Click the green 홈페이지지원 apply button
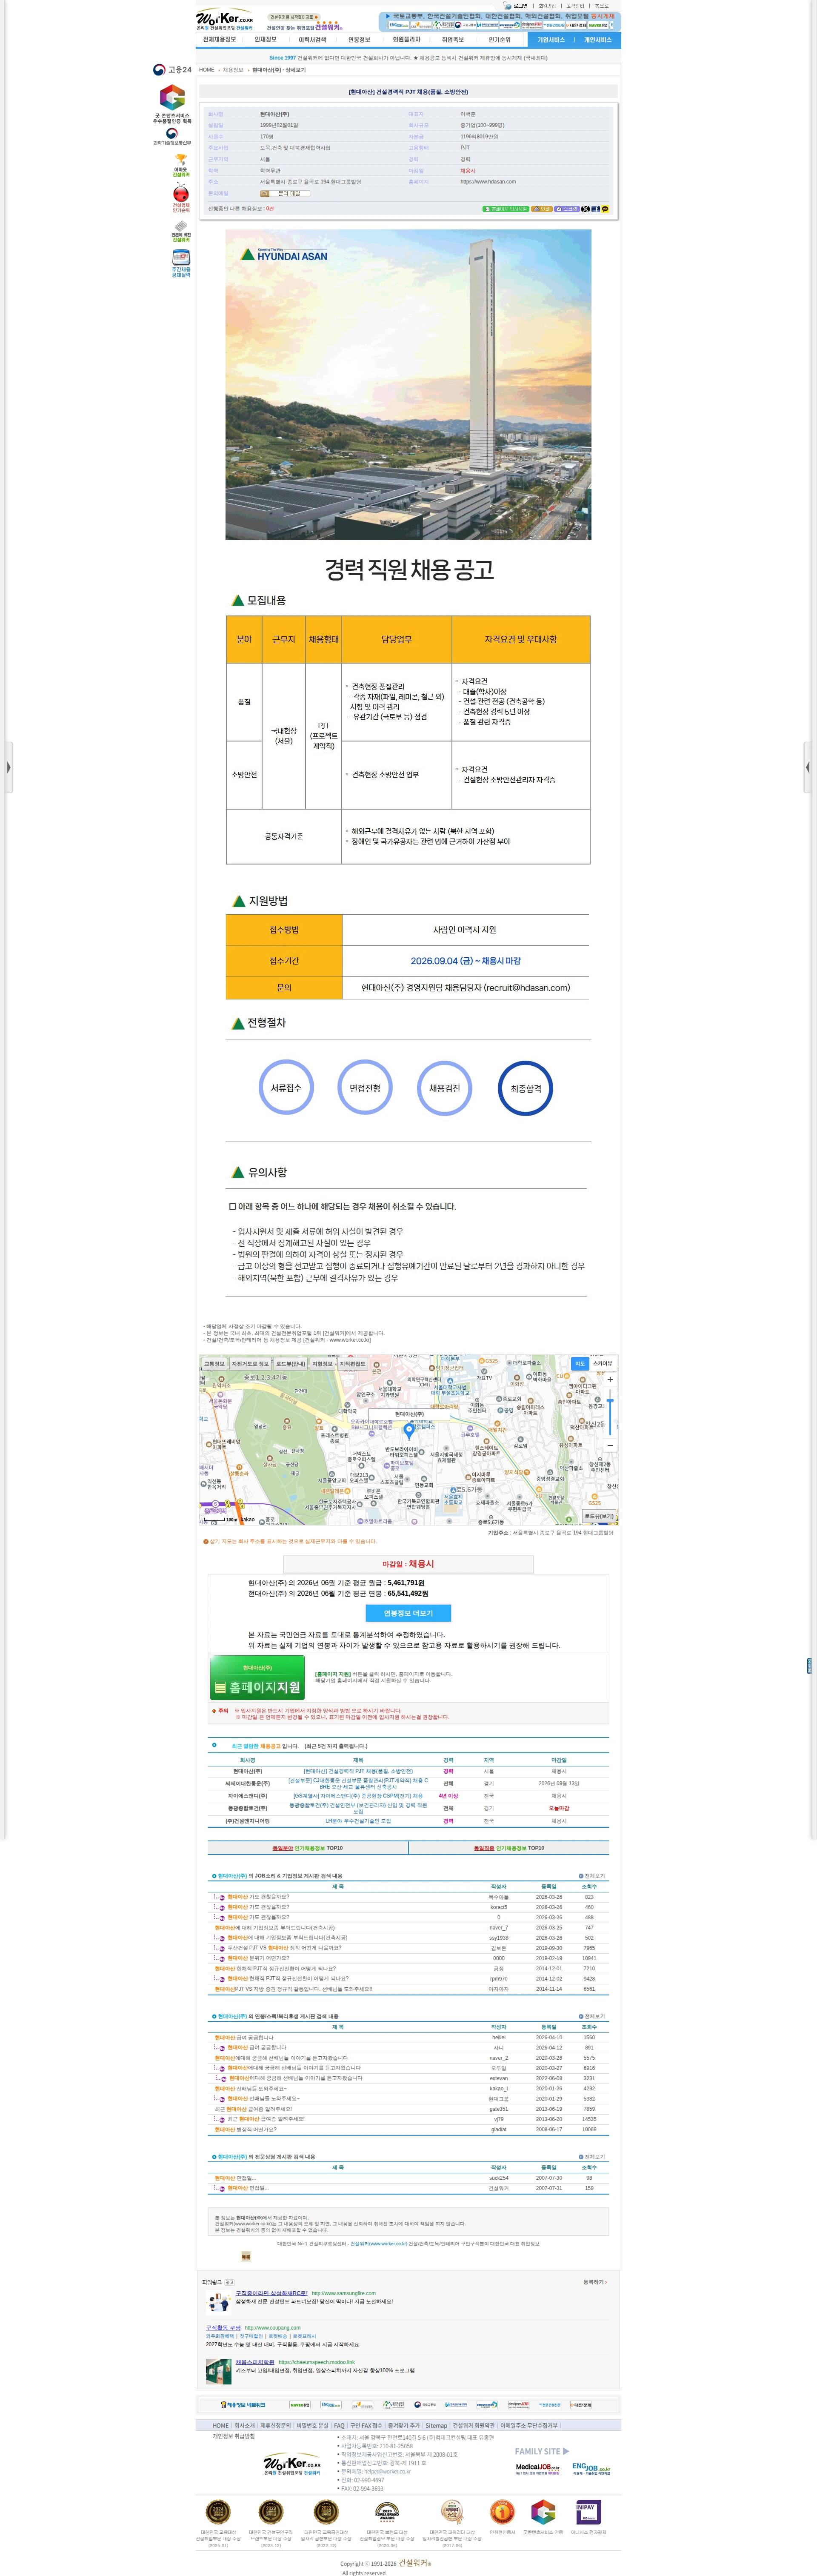 click(257, 1678)
